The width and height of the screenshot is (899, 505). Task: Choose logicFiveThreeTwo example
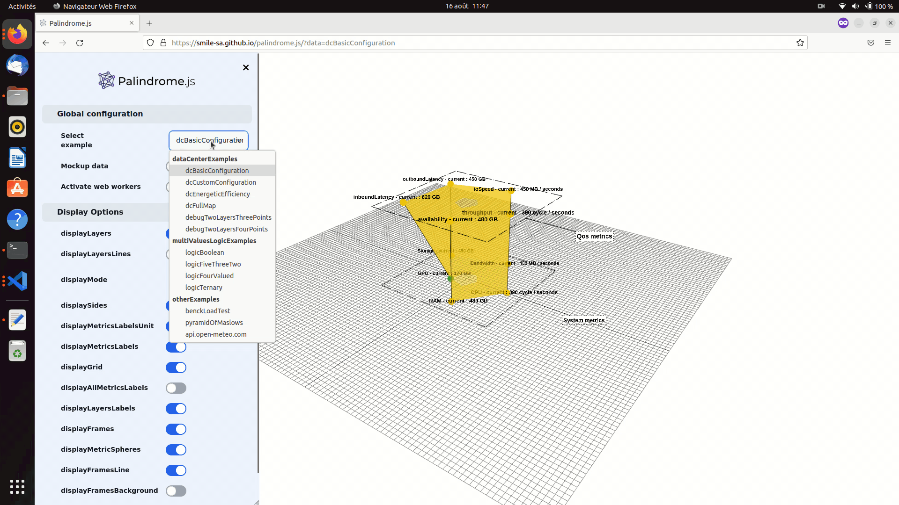tap(222, 264)
